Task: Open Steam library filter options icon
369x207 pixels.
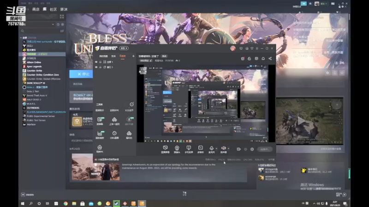Action: pos(62,31)
